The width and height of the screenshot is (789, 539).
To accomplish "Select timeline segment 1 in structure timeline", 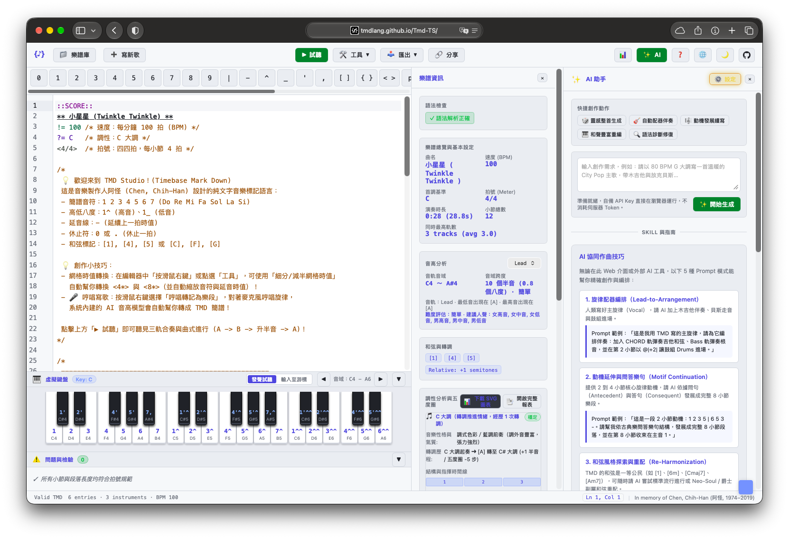I will pos(444,482).
